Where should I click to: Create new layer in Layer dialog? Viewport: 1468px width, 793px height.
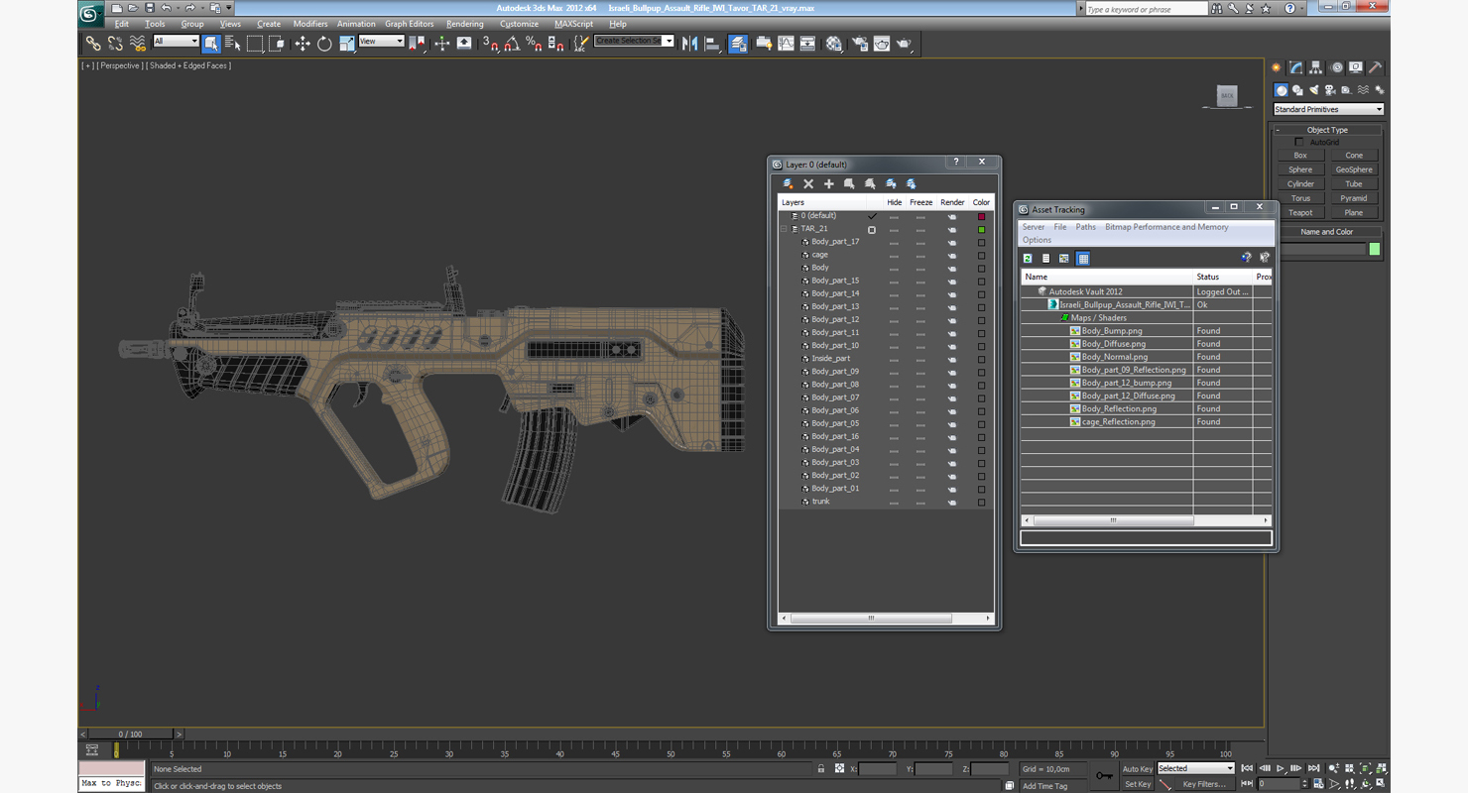[x=789, y=183]
